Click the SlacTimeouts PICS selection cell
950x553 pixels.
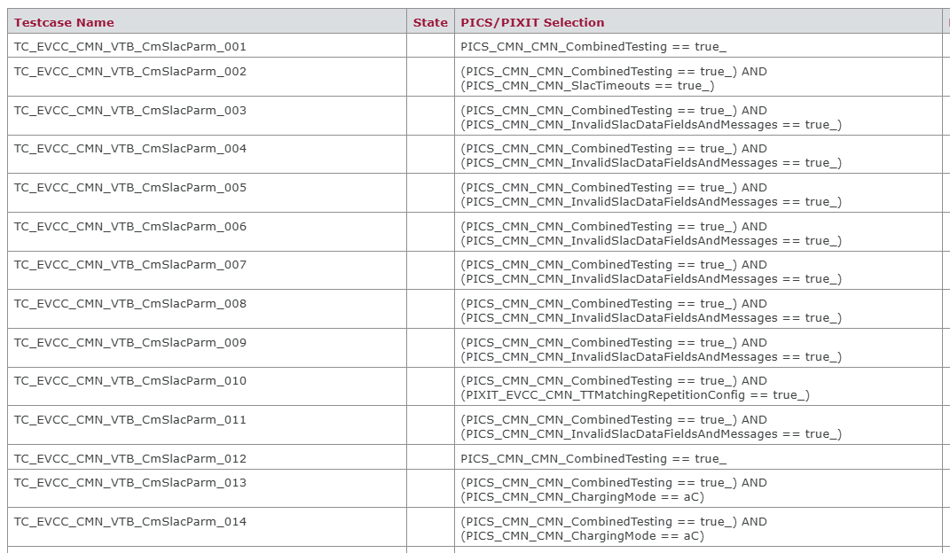point(614,78)
